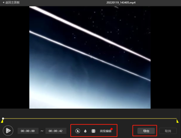
Task: Click the 42 seconds value in end time
Action: pos(61,131)
